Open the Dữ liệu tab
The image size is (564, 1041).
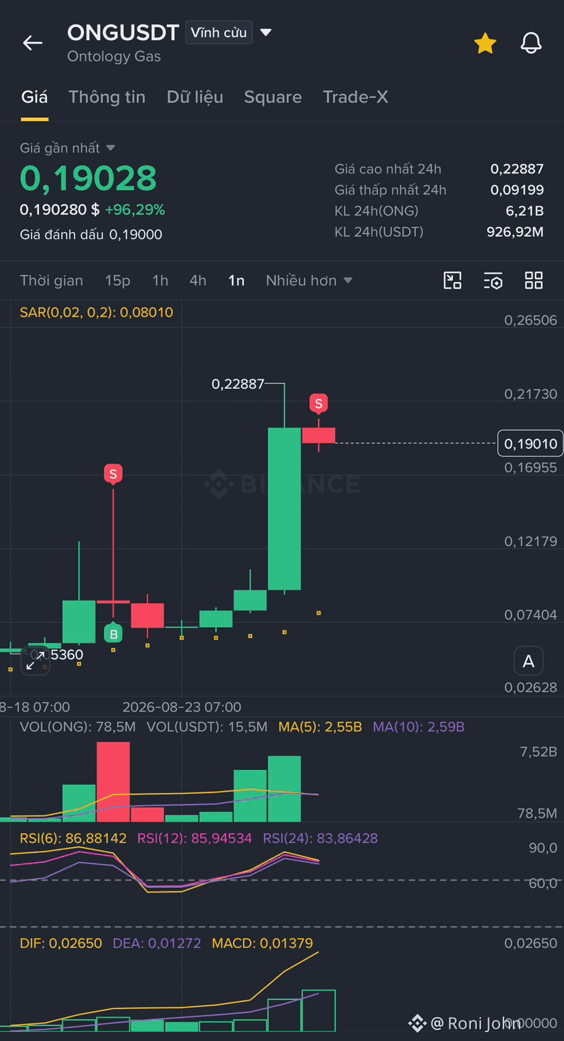(195, 97)
